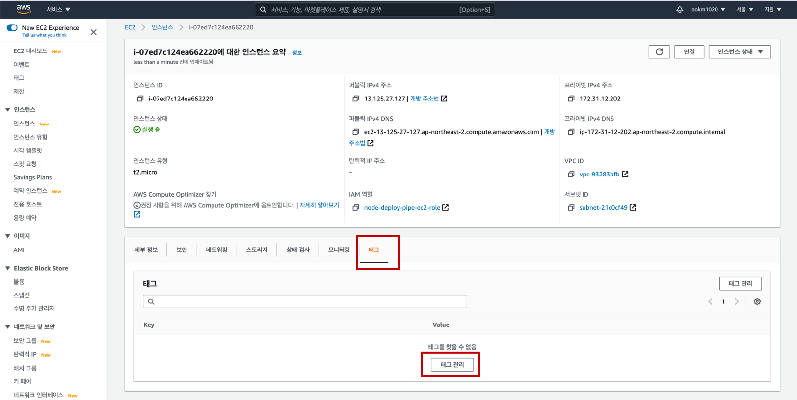
Task: Open 스냅샷 in sidebar
Action: (x=22, y=295)
